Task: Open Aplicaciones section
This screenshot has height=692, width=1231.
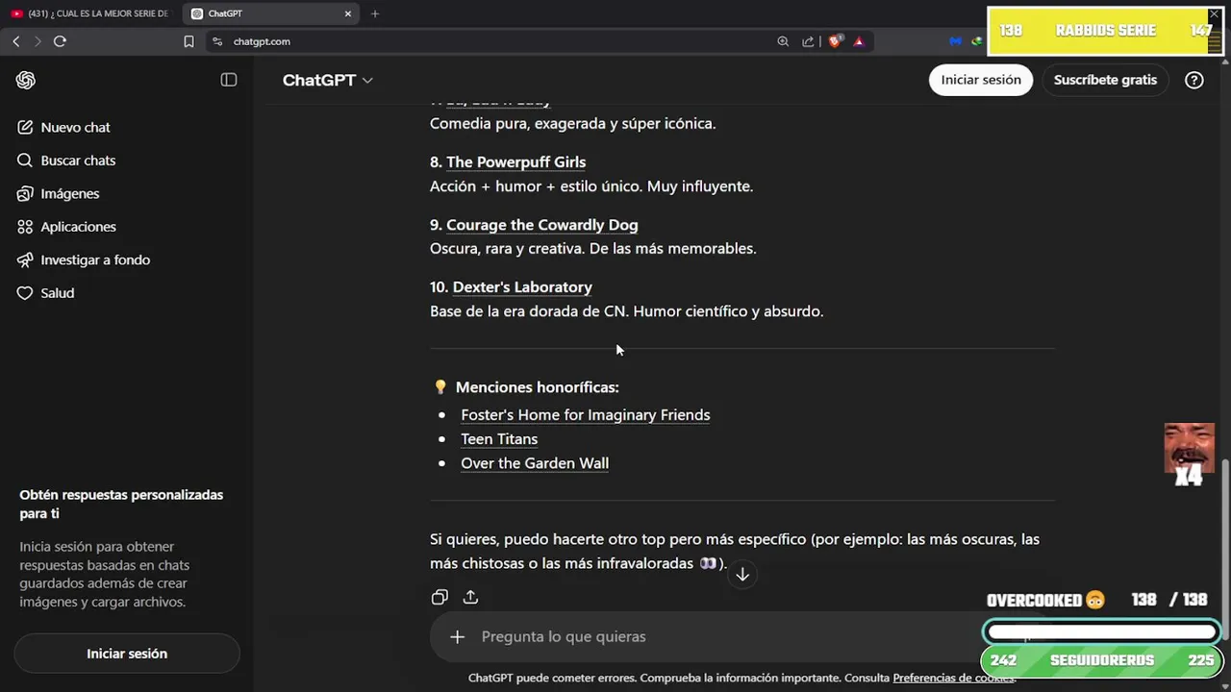Action: 78,227
